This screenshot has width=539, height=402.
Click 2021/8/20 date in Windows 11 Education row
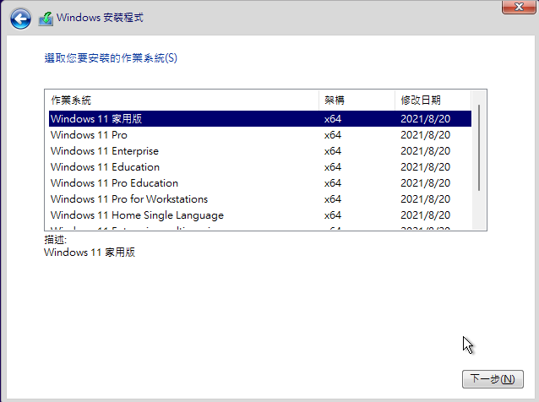coord(425,167)
